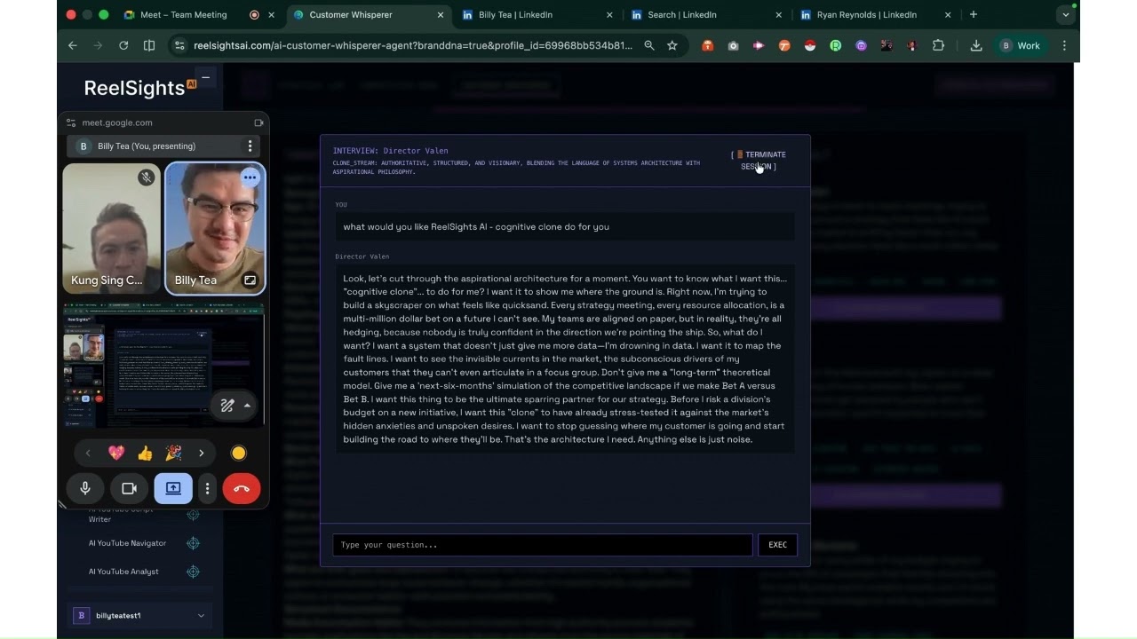Stop screen presenting in Meet
The image size is (1137, 639).
(x=173, y=488)
